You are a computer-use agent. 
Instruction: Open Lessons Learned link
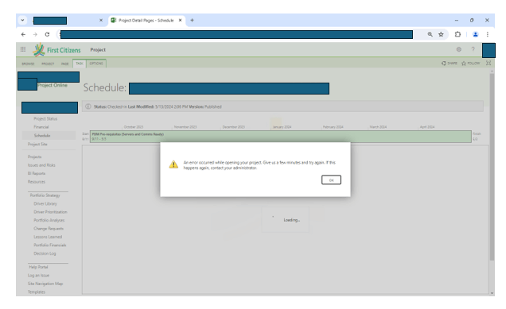[48, 237]
